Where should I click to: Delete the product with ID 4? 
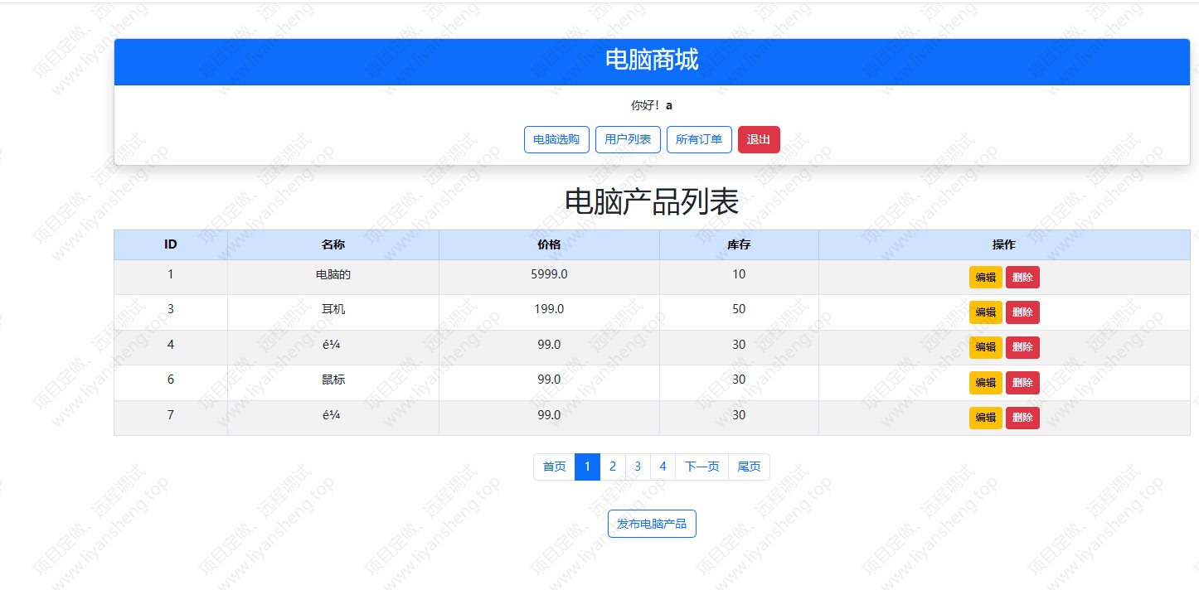(1022, 347)
